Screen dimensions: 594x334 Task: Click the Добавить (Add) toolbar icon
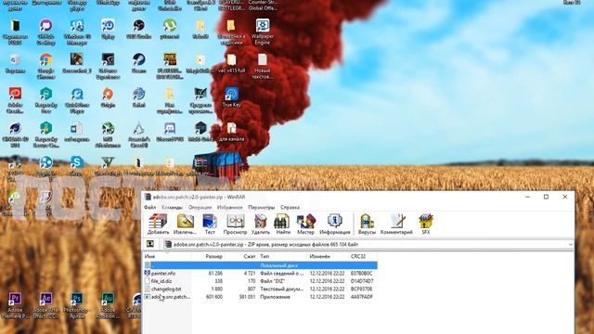(x=158, y=224)
